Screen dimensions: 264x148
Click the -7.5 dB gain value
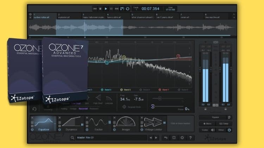[x=139, y=99]
